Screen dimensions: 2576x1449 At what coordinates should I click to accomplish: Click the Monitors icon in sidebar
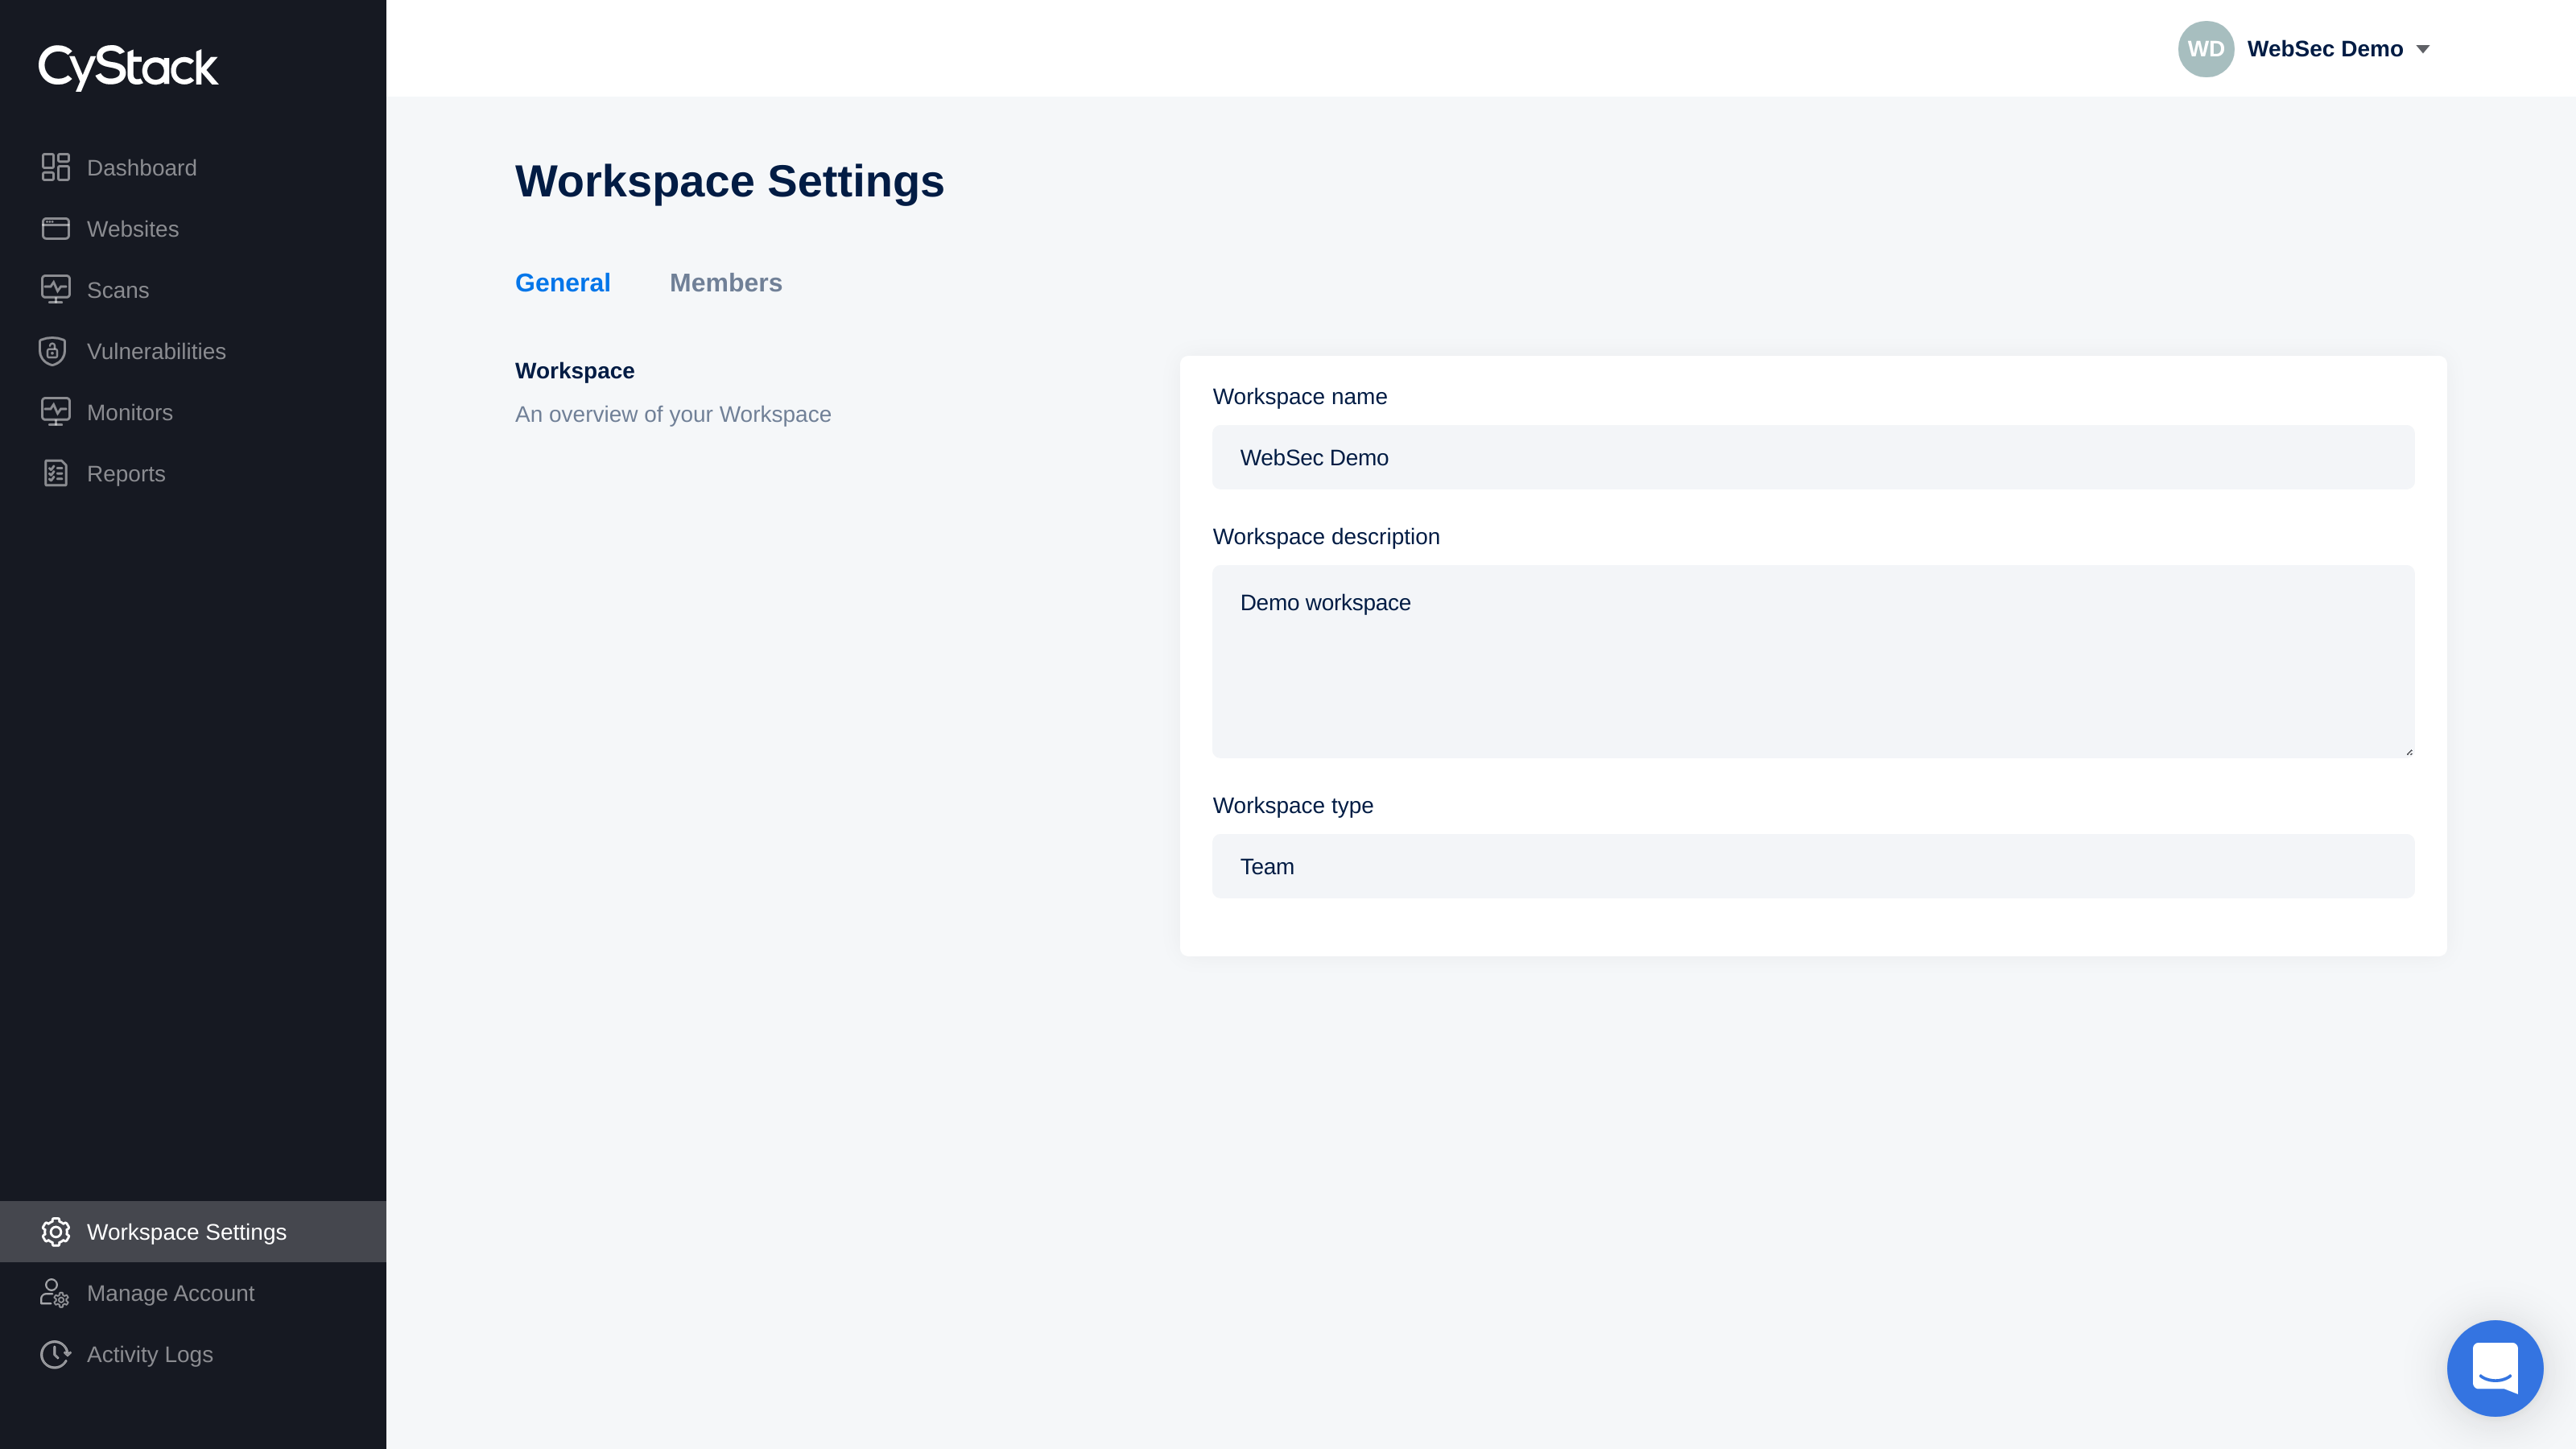(55, 412)
